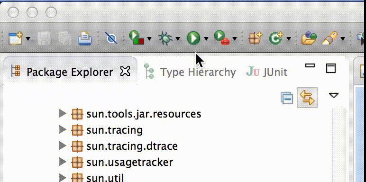The width and height of the screenshot is (366, 182).
Task: Click the sun.tools.jar.resources package icon
Action: [x=77, y=114]
